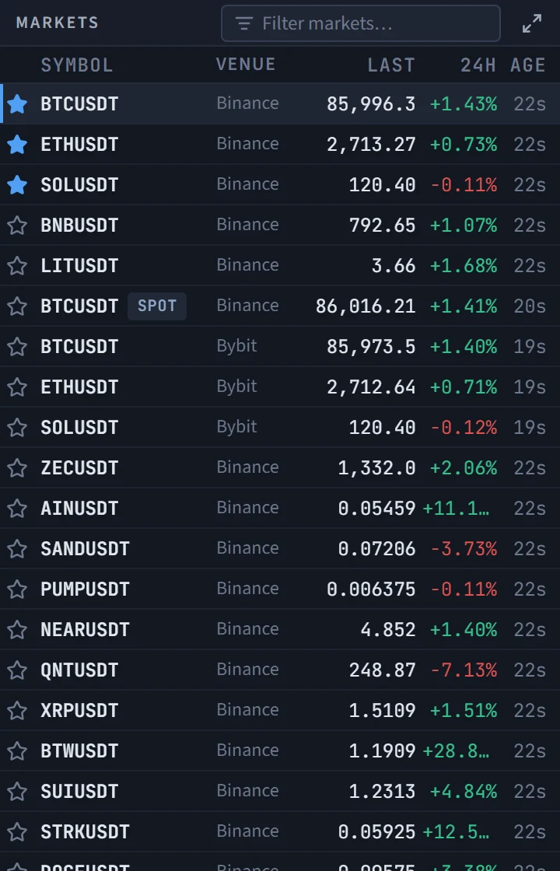
Task: Click the 1,332.0 ZEC last price
Action: [376, 468]
